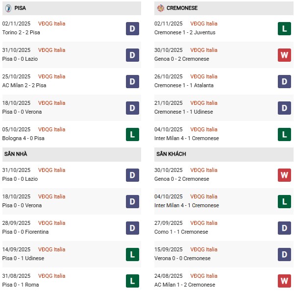The height and width of the screenshot is (291, 294).
Task: Open VĐQG Italia link for Verona 0-0 Cremonese
Action: (x=204, y=250)
